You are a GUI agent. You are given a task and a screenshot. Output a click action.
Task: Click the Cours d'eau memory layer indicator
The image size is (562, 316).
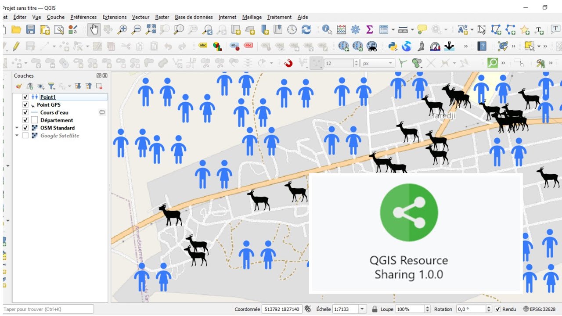coord(102,112)
